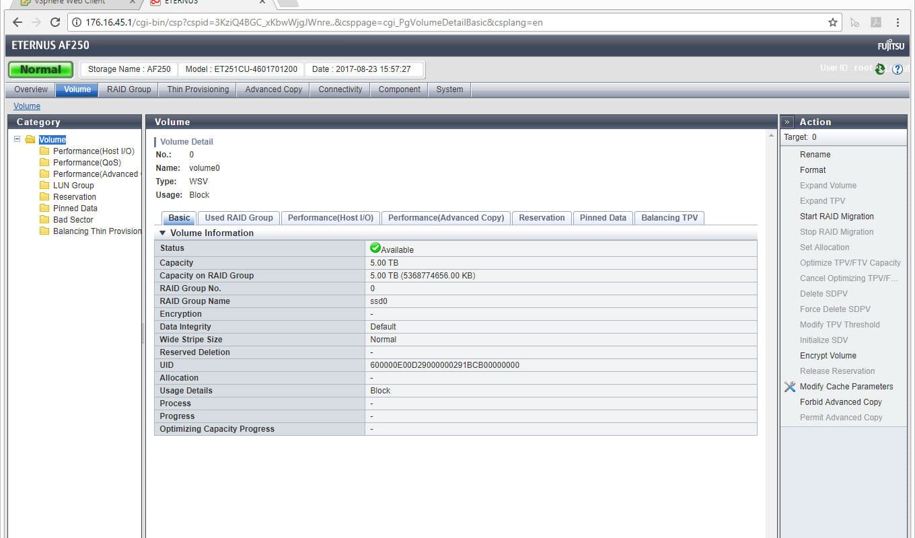This screenshot has width=915, height=538.
Task: Click Format in the Action panel
Action: pyautogui.click(x=813, y=170)
